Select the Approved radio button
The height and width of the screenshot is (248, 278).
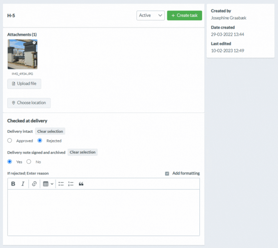pyautogui.click(x=9, y=140)
